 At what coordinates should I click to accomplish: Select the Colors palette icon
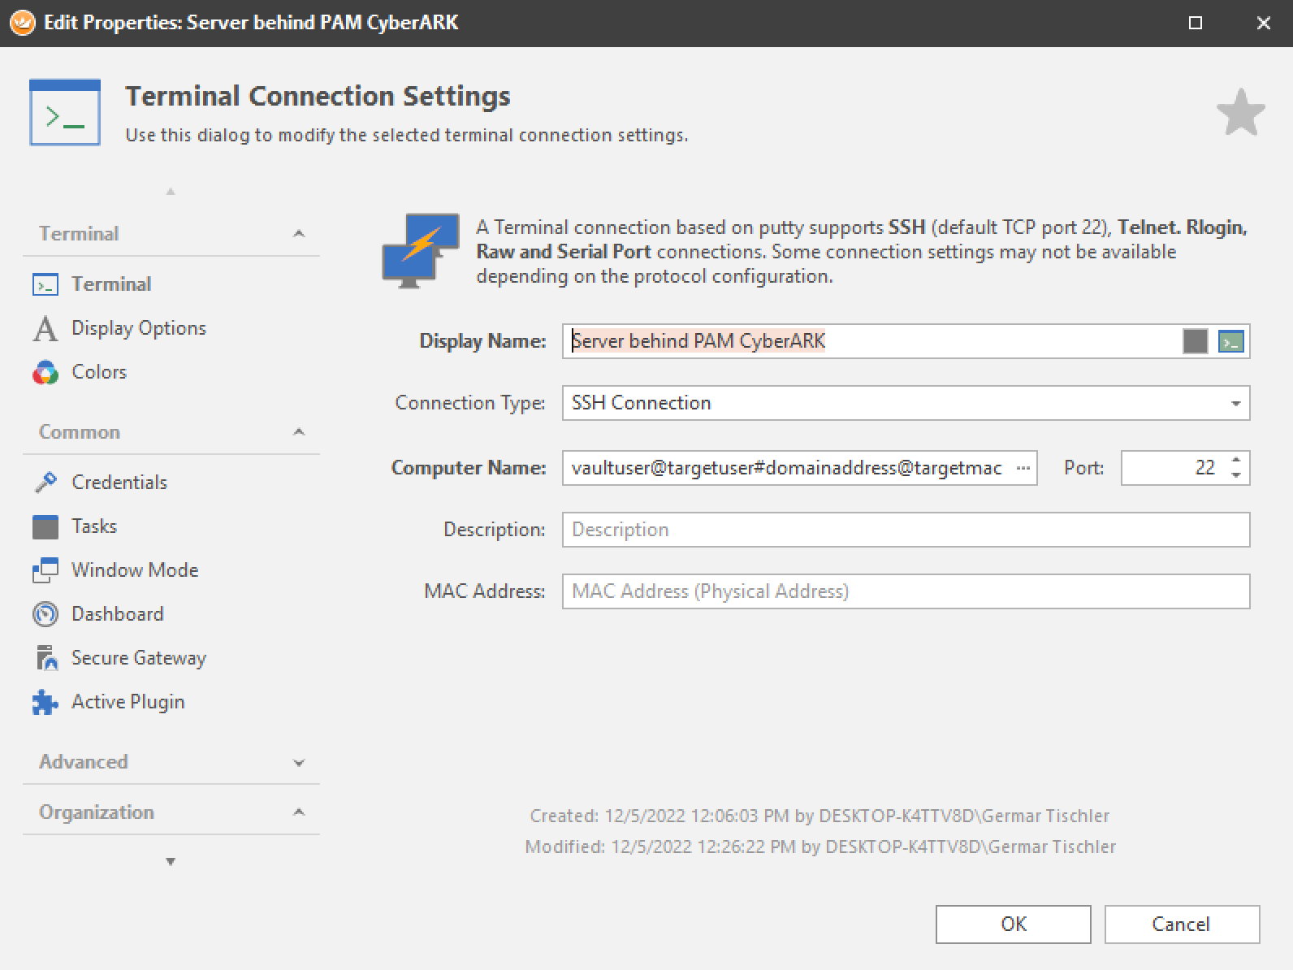click(45, 373)
